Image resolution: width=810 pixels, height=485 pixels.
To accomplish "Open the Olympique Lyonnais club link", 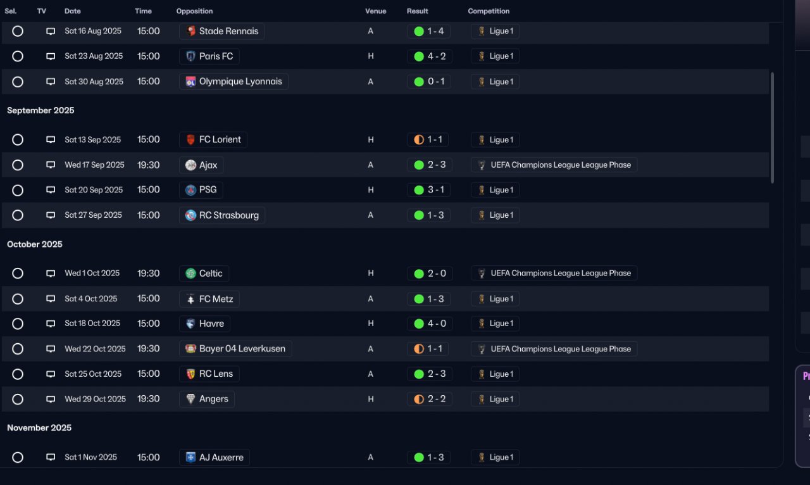I will click(240, 82).
